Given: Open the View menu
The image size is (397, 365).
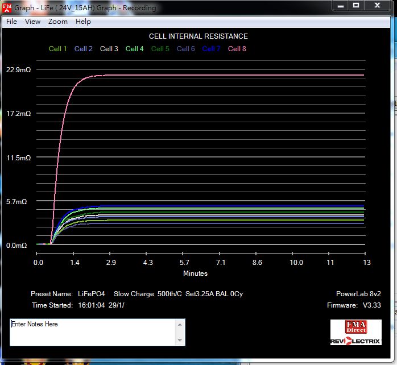Looking at the screenshot, I should point(32,22).
